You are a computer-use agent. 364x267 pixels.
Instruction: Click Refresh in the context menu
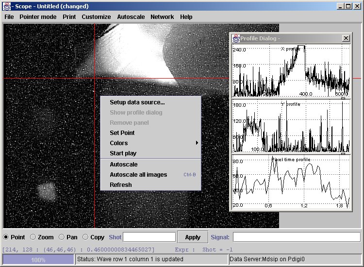[x=121, y=184]
